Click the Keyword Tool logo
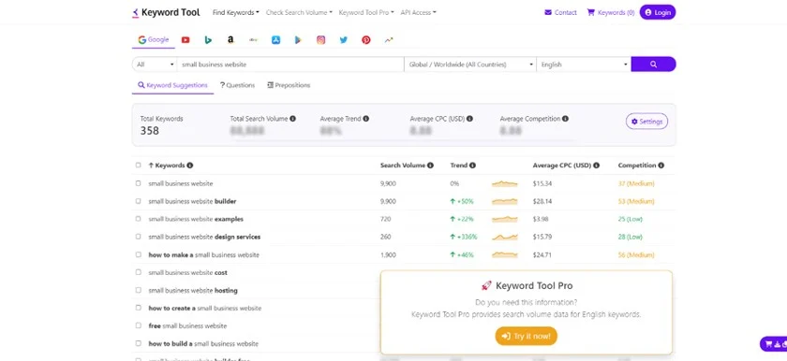 (166, 12)
